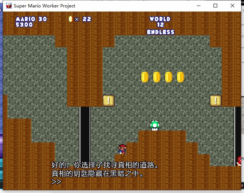Click the WORLD label in HUD

click(x=160, y=19)
